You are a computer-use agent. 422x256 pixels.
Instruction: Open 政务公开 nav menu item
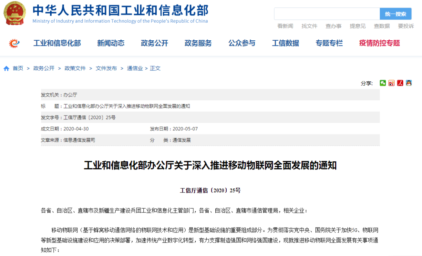(154, 43)
